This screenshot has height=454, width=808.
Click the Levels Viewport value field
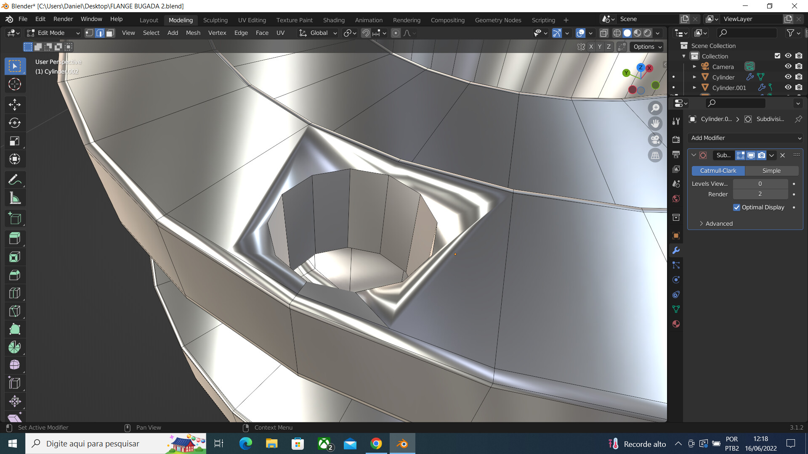(760, 184)
